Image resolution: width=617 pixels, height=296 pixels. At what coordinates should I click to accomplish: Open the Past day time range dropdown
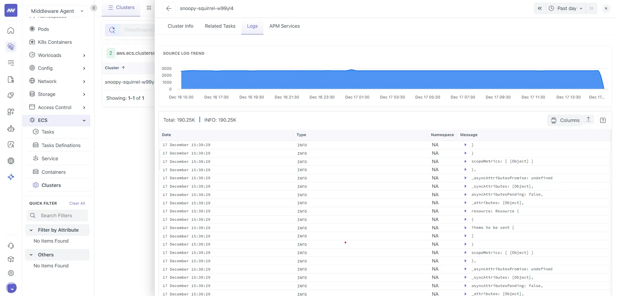[x=565, y=8]
